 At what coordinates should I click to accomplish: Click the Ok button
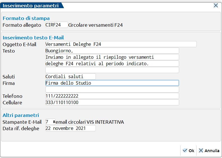pos(188,151)
